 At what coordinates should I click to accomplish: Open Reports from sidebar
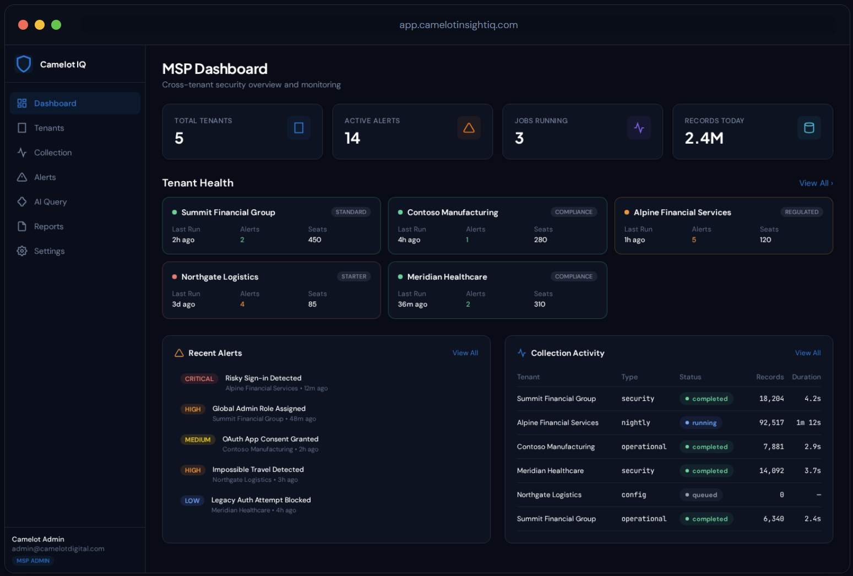[x=75, y=226]
